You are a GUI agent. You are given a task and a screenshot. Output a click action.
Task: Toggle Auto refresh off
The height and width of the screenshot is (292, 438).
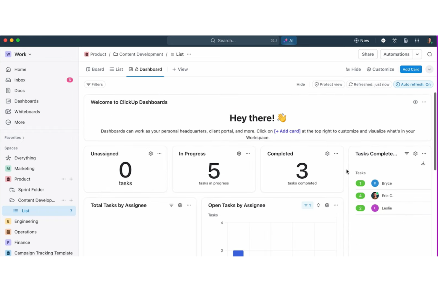click(x=413, y=84)
